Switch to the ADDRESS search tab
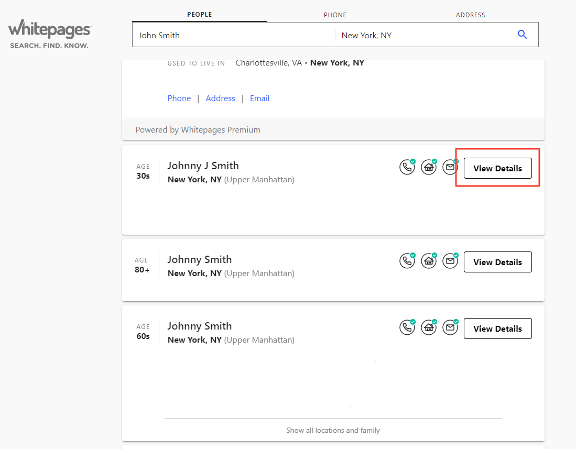Image resolution: width=576 pixels, height=449 pixels. point(471,15)
